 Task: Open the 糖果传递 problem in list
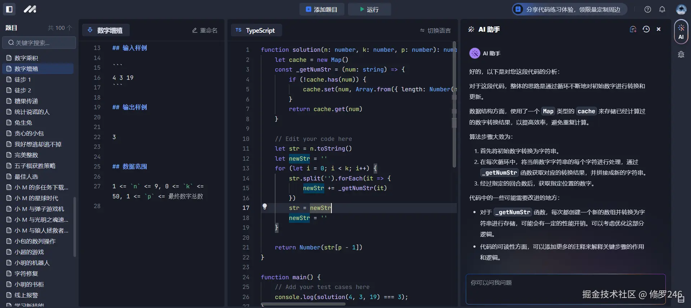point(26,101)
